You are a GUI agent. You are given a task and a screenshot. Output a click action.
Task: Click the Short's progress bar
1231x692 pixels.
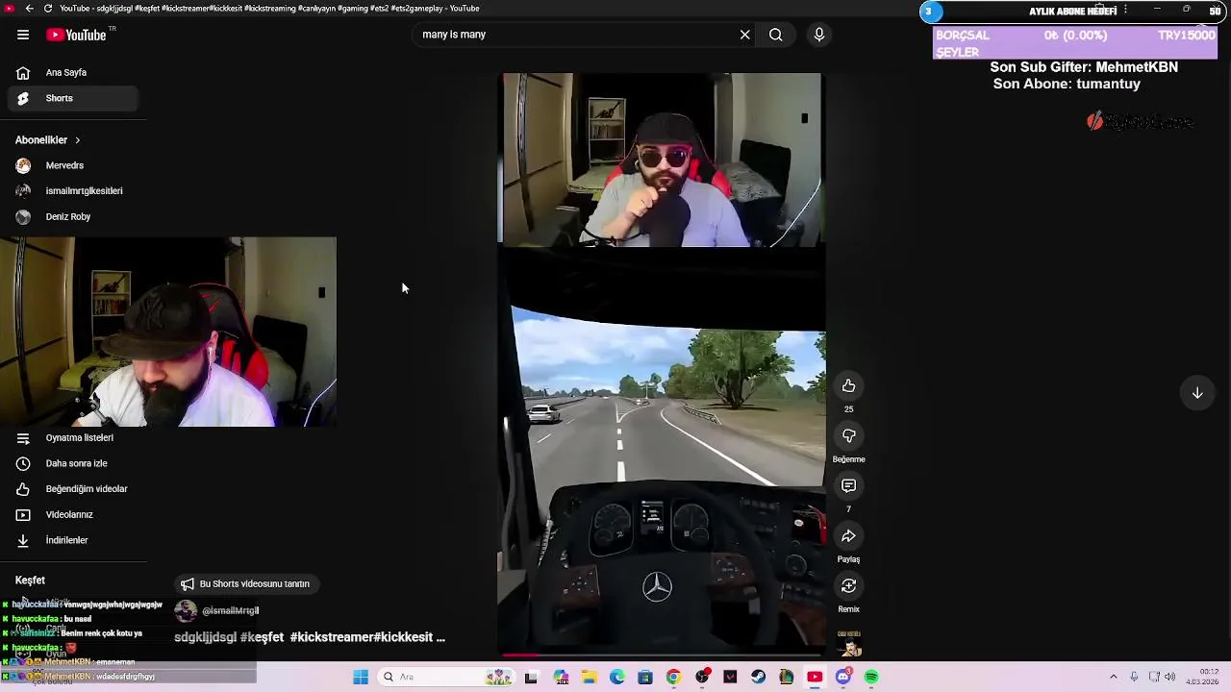[x=662, y=655]
